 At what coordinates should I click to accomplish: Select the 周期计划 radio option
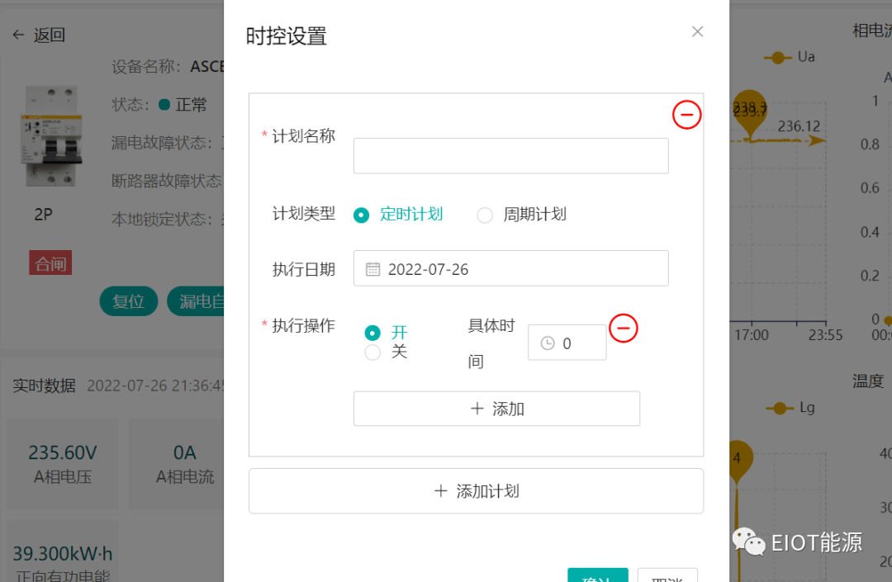tap(485, 215)
